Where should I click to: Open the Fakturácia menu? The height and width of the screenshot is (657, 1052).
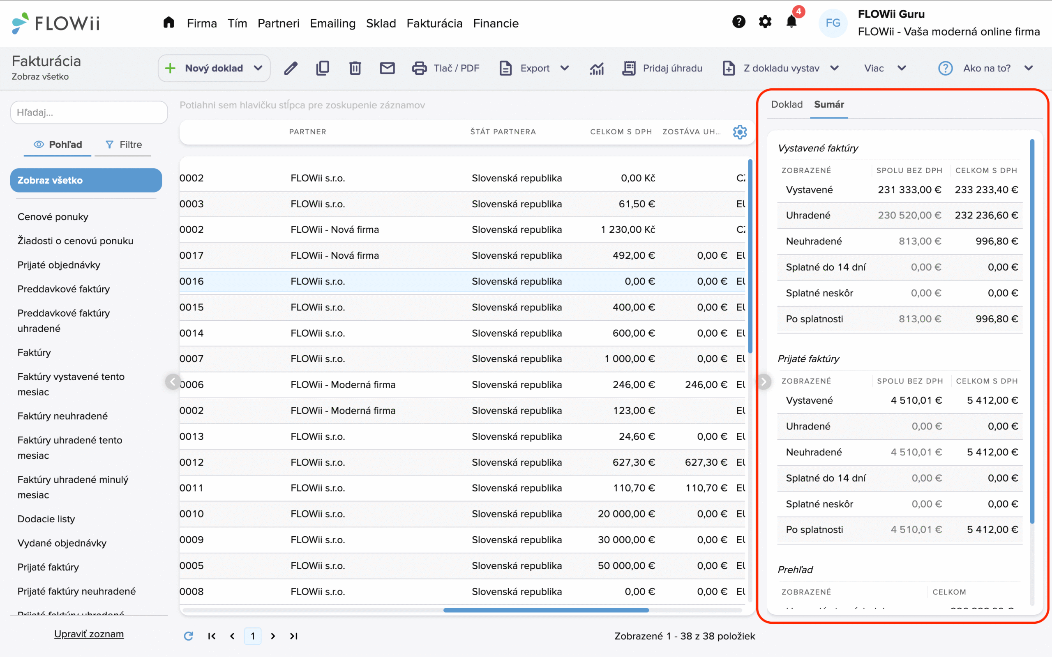tap(434, 23)
